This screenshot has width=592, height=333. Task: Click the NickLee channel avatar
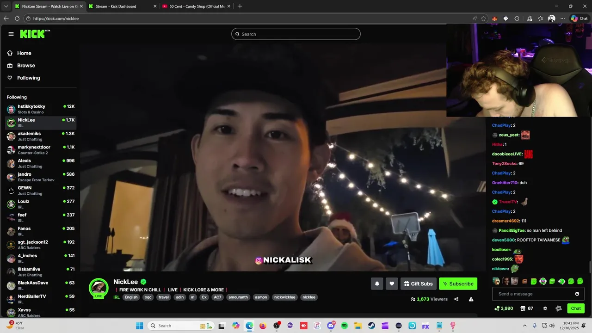tap(99, 288)
